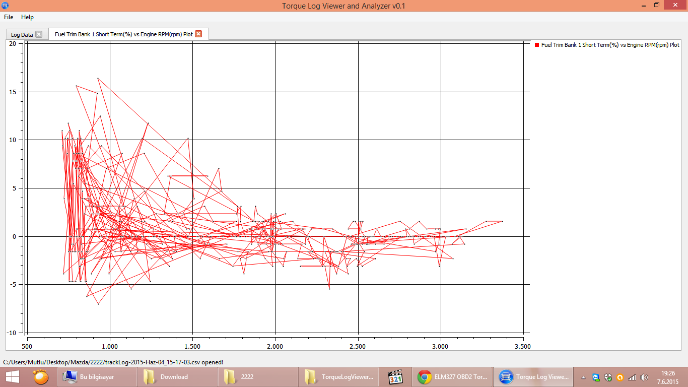Close the Log Data tab
Viewport: 688px width, 387px height.
(x=39, y=34)
